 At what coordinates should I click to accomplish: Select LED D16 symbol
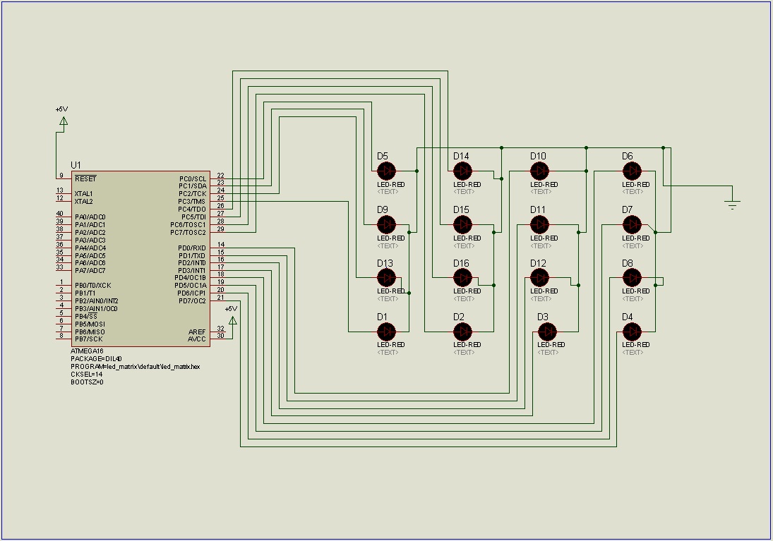(463, 276)
